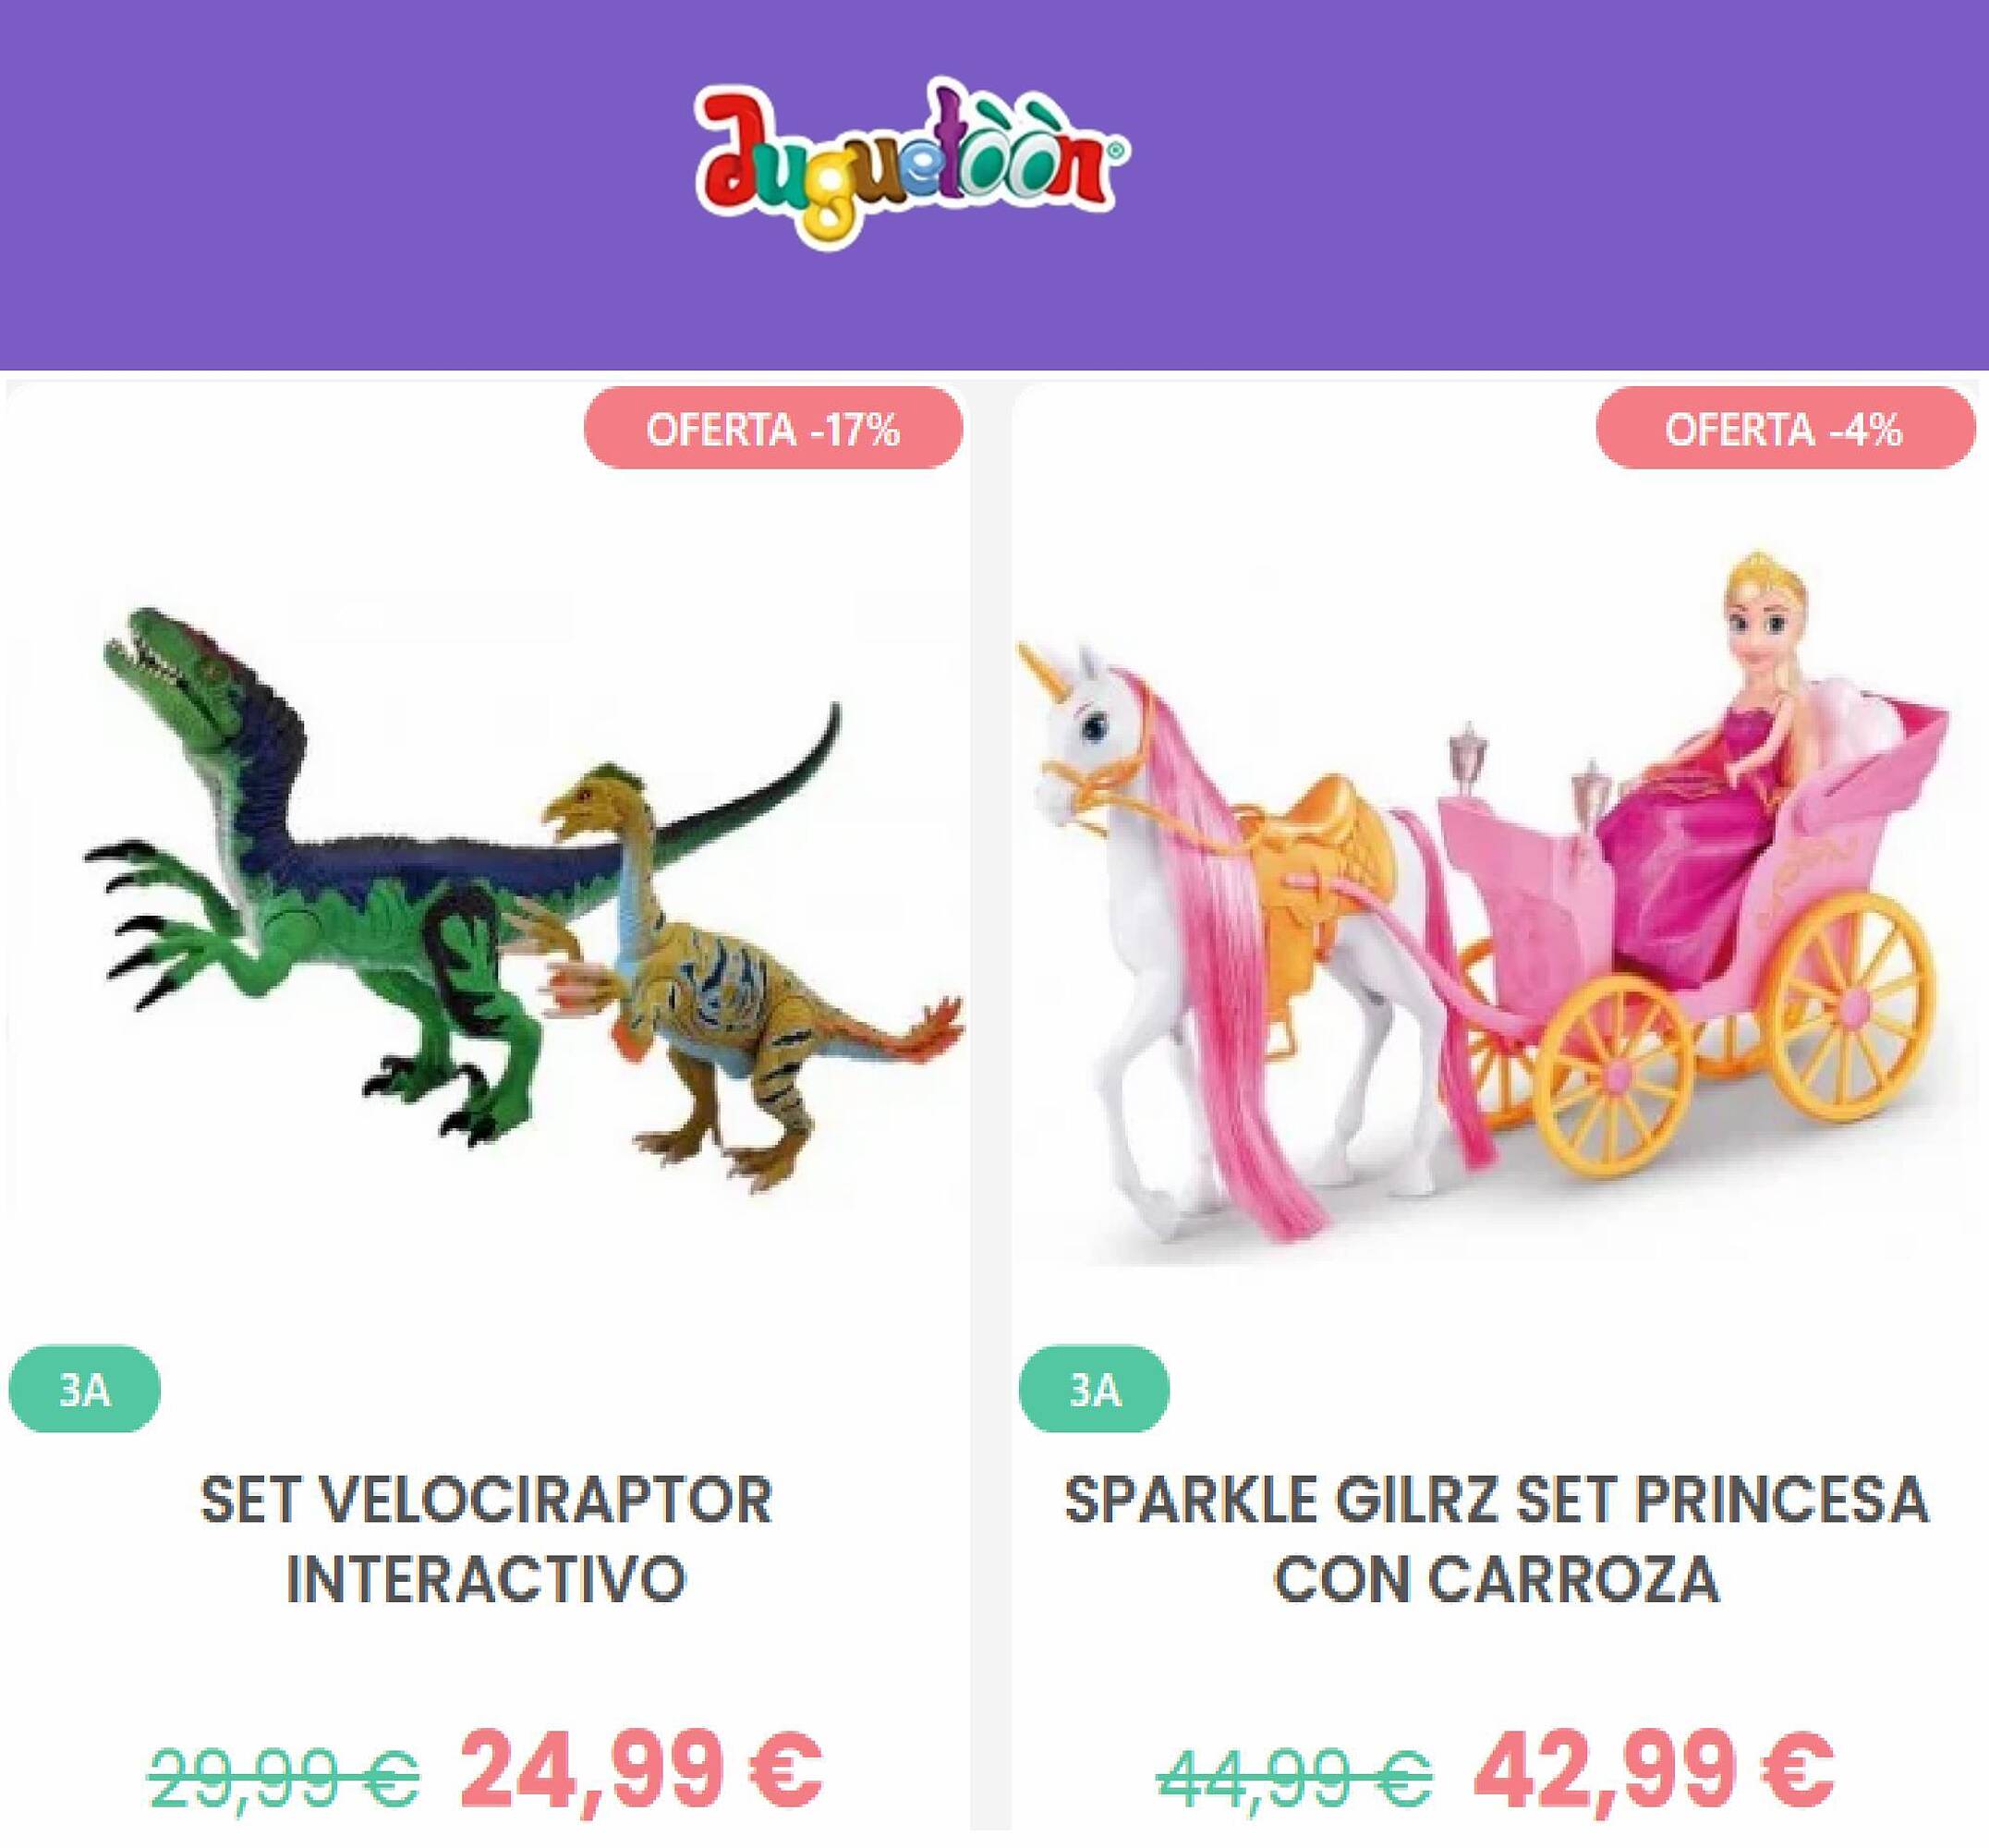Click the OFERTA -4% badge
Image resolution: width=1989 pixels, height=1848 pixels.
point(1785,430)
